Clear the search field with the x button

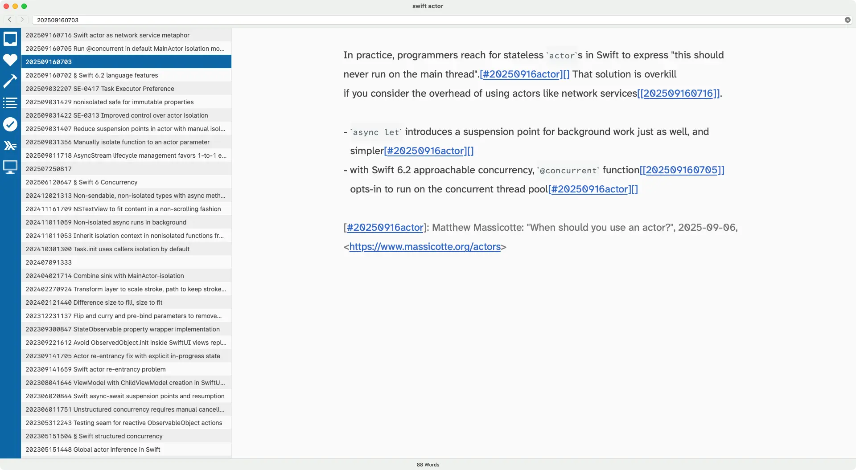tap(848, 20)
